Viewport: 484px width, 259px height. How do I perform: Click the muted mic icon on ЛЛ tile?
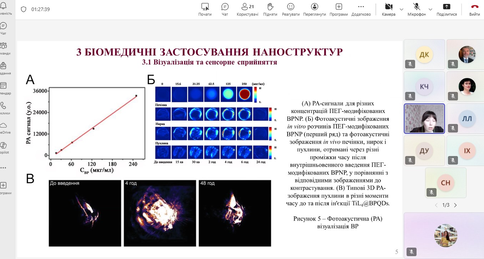pos(453,128)
